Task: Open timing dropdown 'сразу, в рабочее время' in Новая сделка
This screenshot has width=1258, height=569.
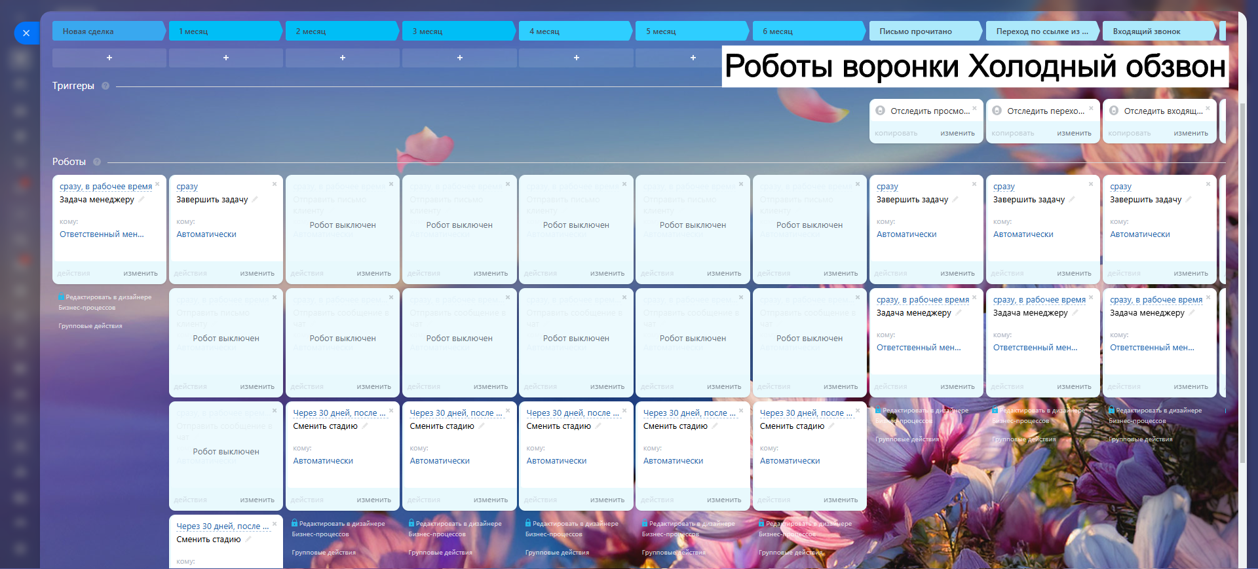Action: click(105, 187)
